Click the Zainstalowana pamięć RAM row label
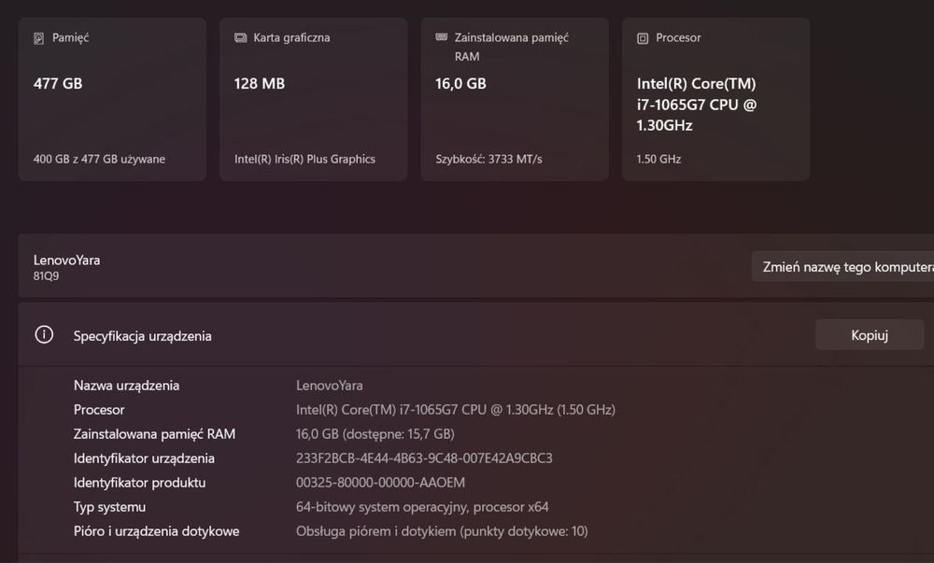Viewport: 934px width, 563px height. [154, 434]
